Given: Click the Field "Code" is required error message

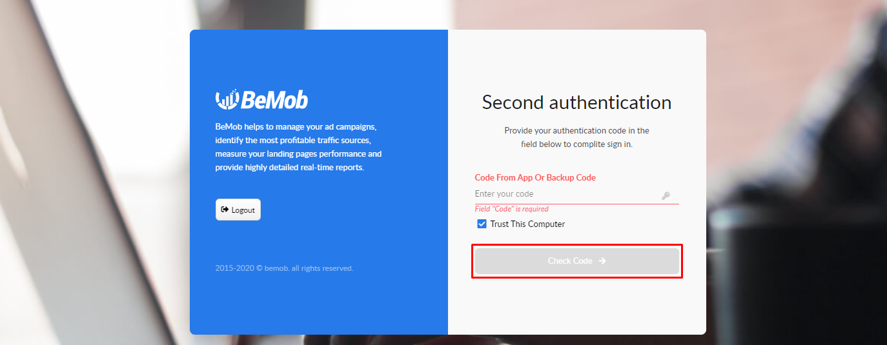Looking at the screenshot, I should tap(511, 209).
